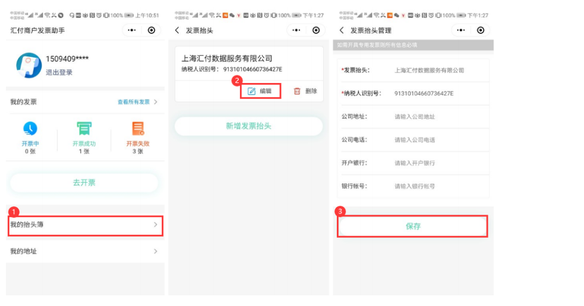Tap the 开票成功 green invoice icon
Screen dimensions: 584x306
point(84,129)
